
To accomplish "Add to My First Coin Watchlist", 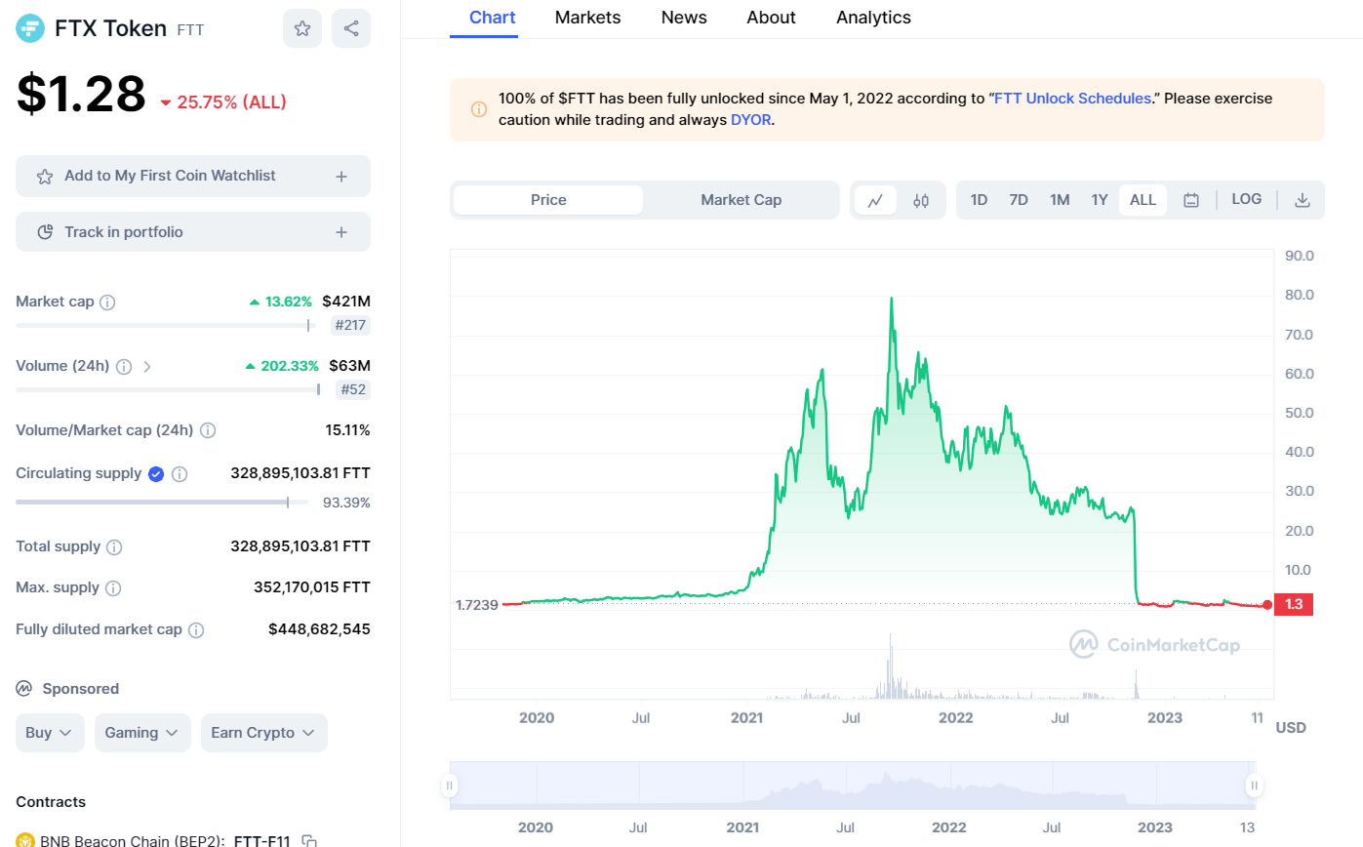I will (193, 177).
